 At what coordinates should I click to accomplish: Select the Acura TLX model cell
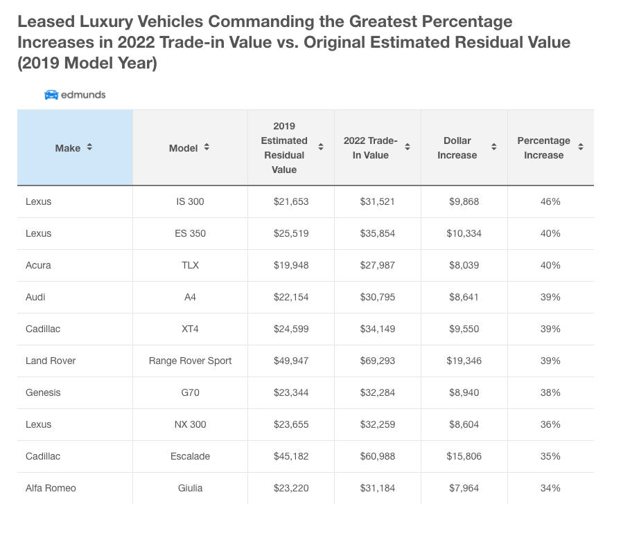point(190,265)
